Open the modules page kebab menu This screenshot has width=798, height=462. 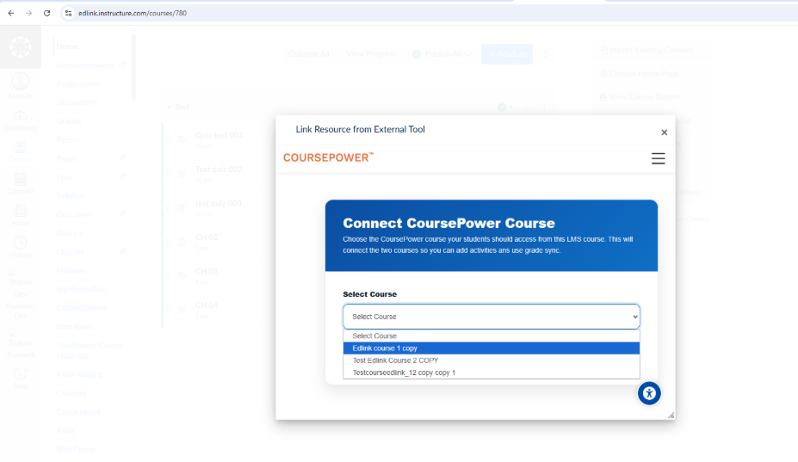pos(546,54)
